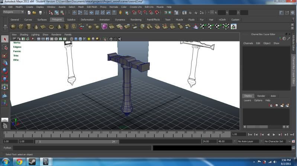
Task: Activate the Paint Selection tool
Action: coord(5,55)
